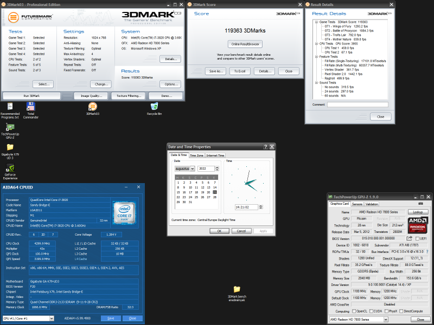Open the 3DMark03 desktop shortcut
This screenshot has width=434, height=325.
92,109
